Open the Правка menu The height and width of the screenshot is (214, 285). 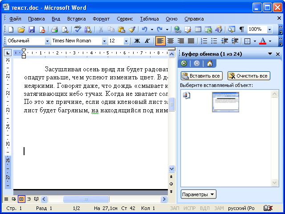point(37,19)
